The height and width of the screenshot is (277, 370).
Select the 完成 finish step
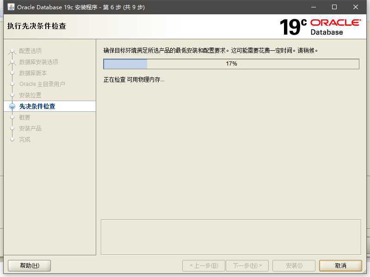(x=25, y=139)
